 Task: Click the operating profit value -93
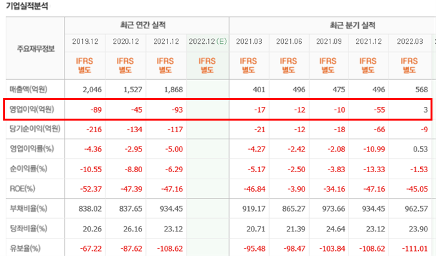tap(177, 110)
